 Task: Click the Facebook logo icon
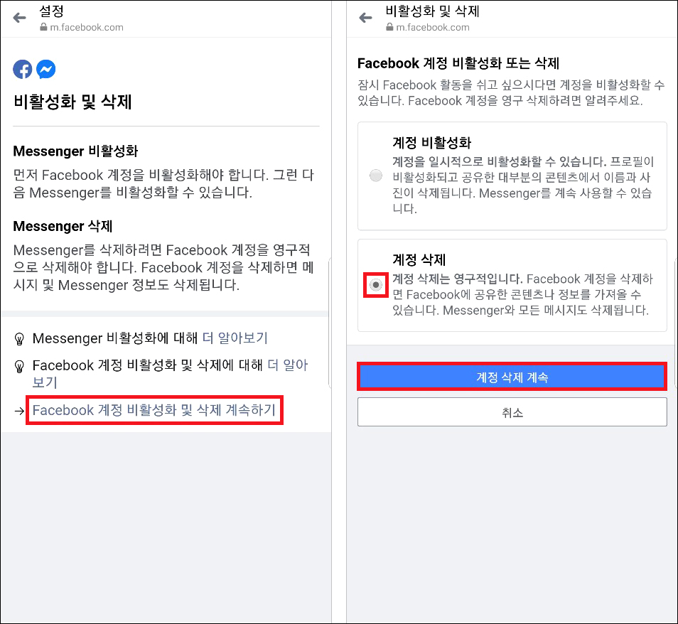point(23,69)
